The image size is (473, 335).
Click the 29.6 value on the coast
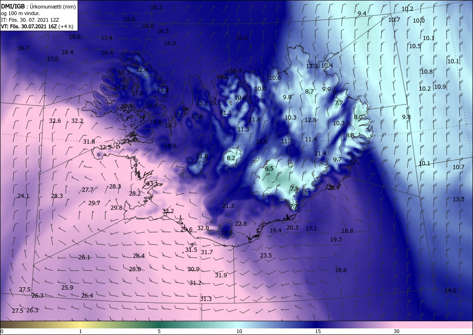(x=186, y=229)
